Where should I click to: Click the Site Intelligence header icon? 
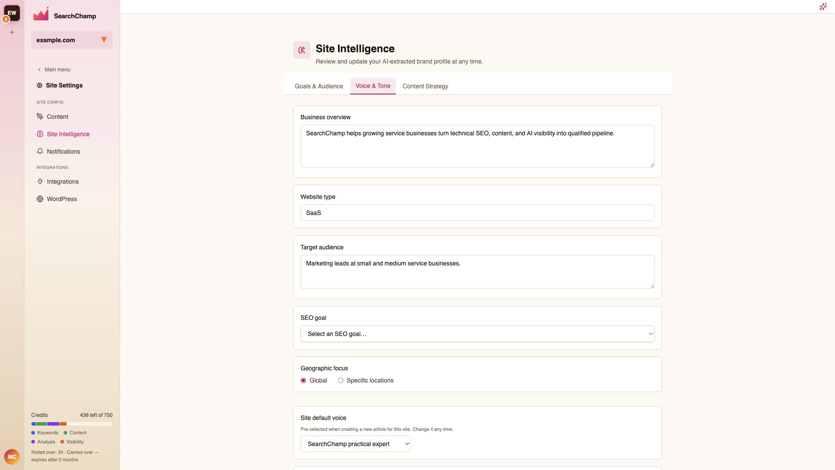tap(302, 50)
